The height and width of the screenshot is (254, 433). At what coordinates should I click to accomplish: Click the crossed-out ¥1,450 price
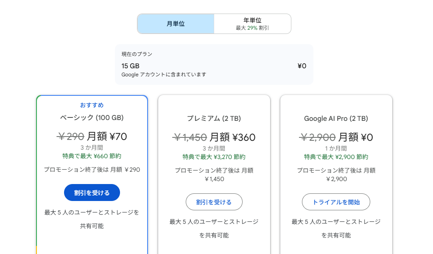(x=190, y=137)
